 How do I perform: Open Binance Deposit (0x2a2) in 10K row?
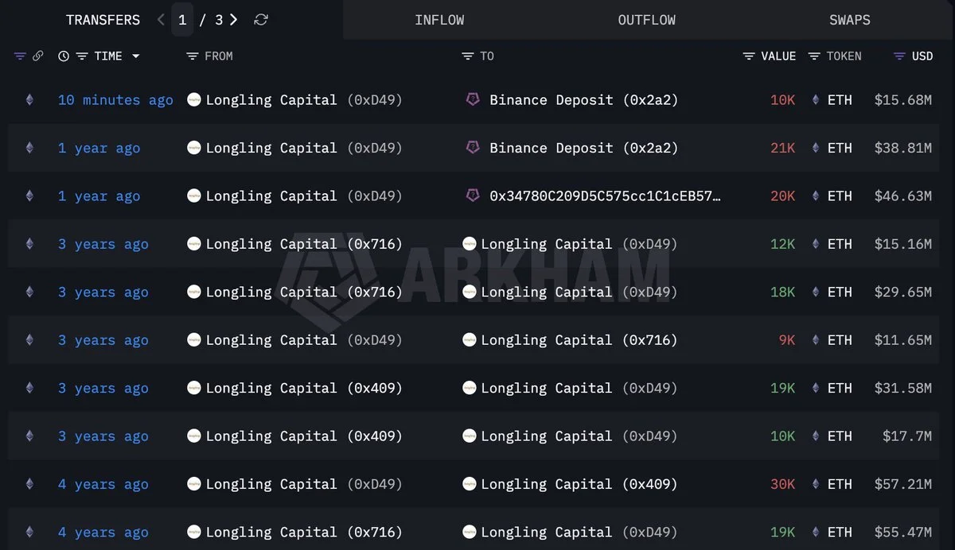click(583, 100)
